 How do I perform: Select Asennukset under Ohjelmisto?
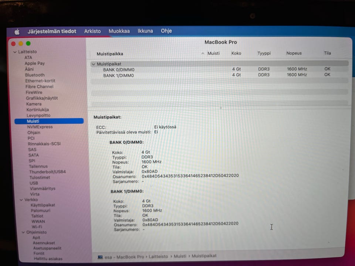[x=44, y=243]
